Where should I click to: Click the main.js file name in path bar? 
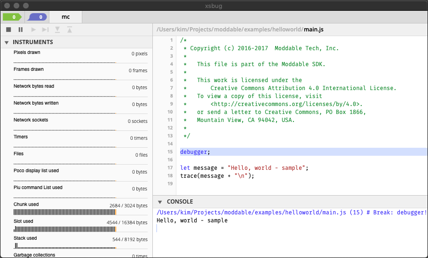click(314, 30)
